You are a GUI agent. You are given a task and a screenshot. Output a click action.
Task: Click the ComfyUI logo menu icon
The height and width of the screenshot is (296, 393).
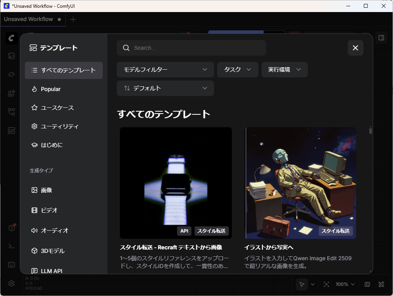(x=11, y=38)
